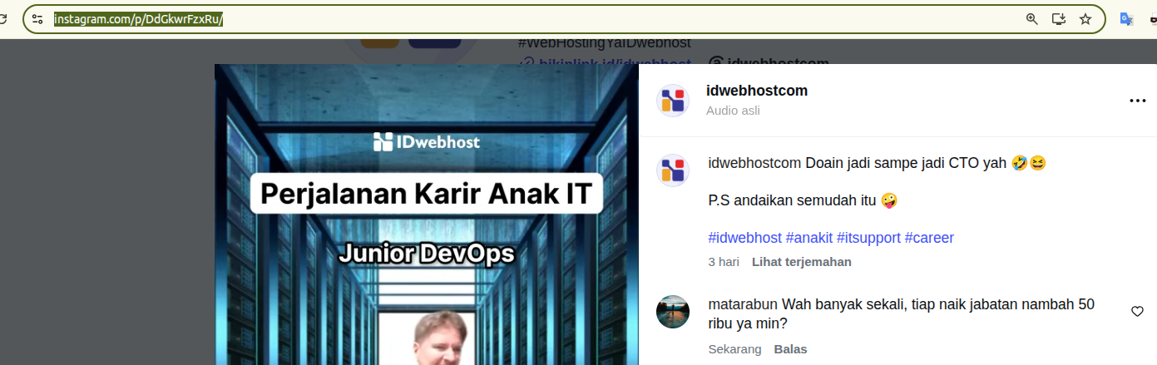Viewport: 1157px width, 365px height.
Task: Click the Perjalanan Karir Anak IT video
Action: (x=427, y=215)
